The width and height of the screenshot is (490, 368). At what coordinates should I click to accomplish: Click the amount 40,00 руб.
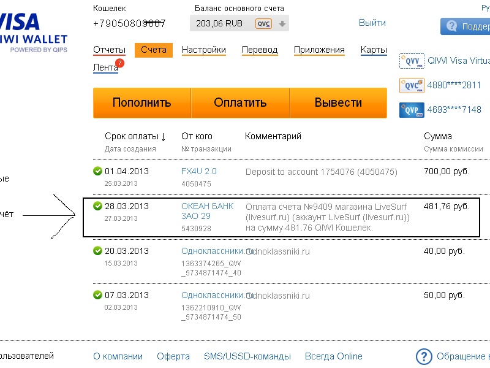(x=444, y=251)
